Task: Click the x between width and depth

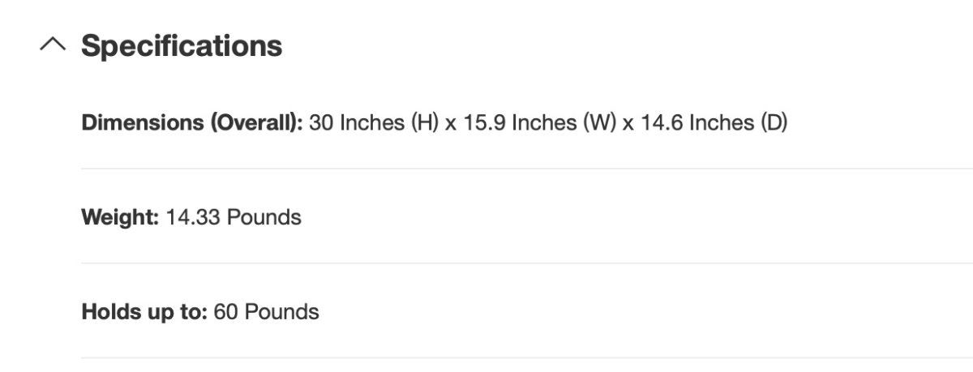Action: (x=628, y=125)
